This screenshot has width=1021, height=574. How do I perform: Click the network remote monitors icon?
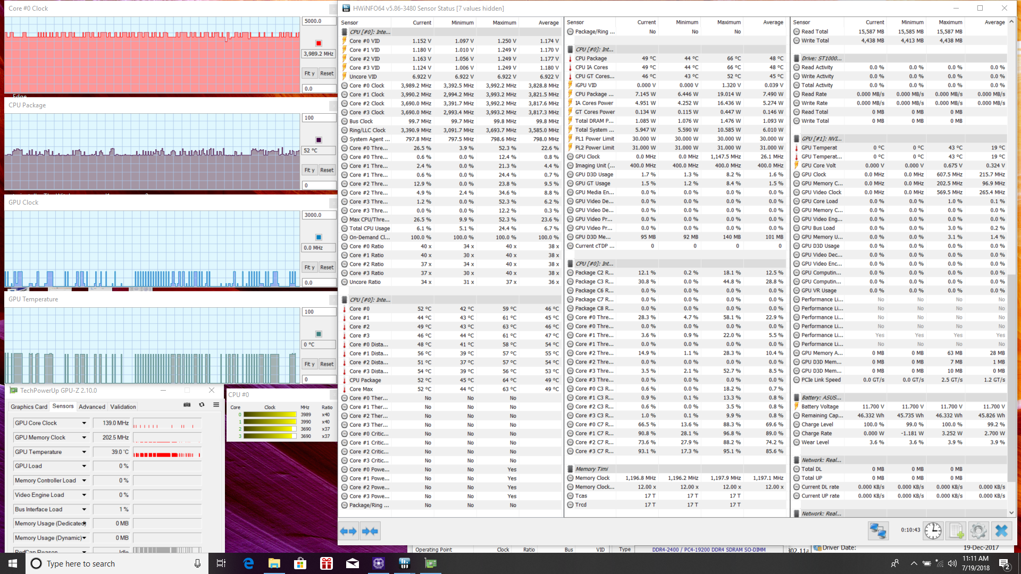pyautogui.click(x=878, y=530)
